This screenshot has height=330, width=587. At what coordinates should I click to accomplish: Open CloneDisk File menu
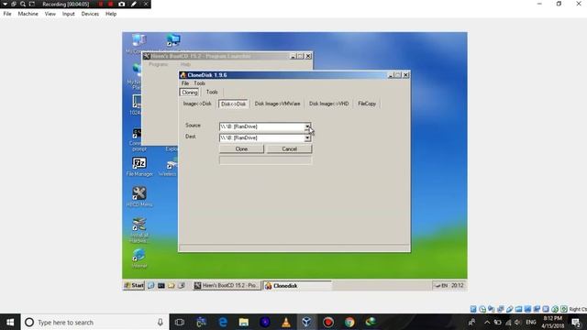pyautogui.click(x=185, y=83)
